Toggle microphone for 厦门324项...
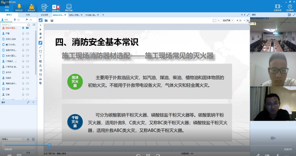 23,45
